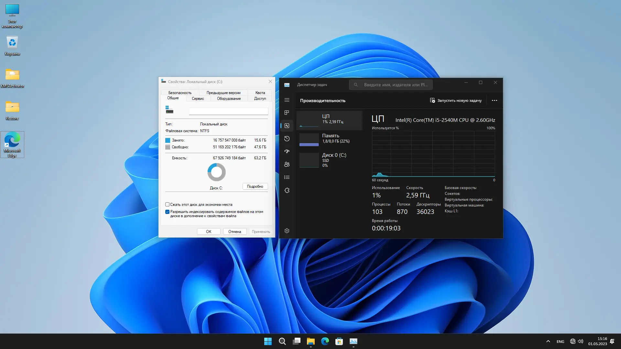Switch to the 'Сервис' tab
This screenshot has height=349, width=621.
pos(198,99)
